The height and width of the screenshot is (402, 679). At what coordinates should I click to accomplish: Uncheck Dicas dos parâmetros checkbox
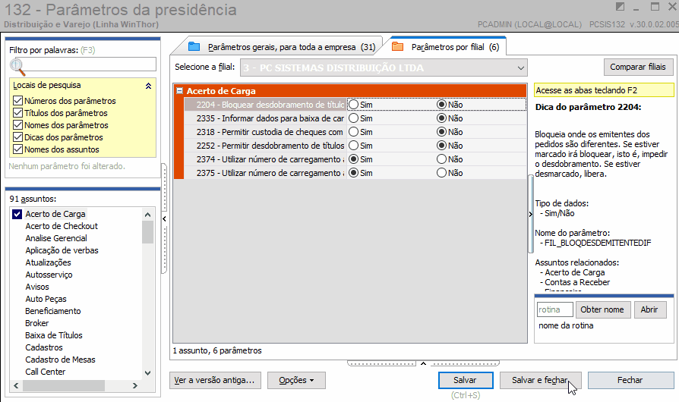point(17,137)
